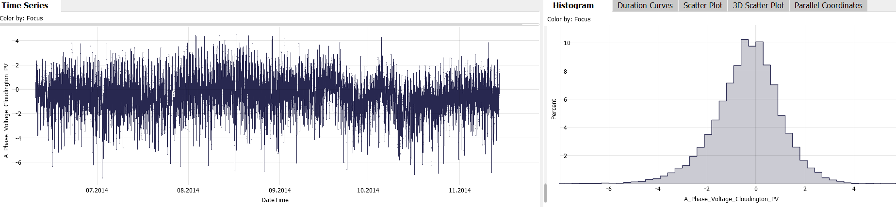Click the horizontal range slider above time series

tap(262, 24)
